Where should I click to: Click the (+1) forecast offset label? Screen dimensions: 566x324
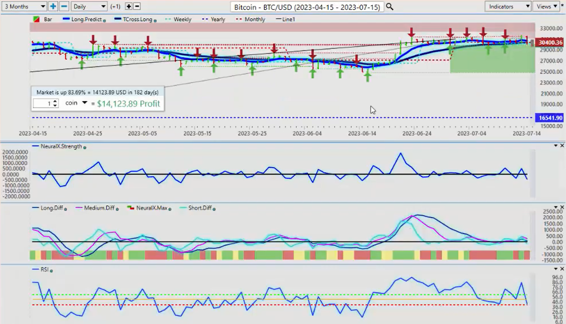tap(115, 6)
